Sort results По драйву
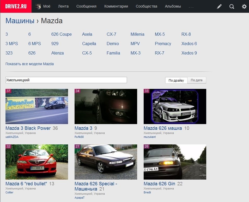This screenshot has width=249, height=202. pyautogui.click(x=176, y=80)
